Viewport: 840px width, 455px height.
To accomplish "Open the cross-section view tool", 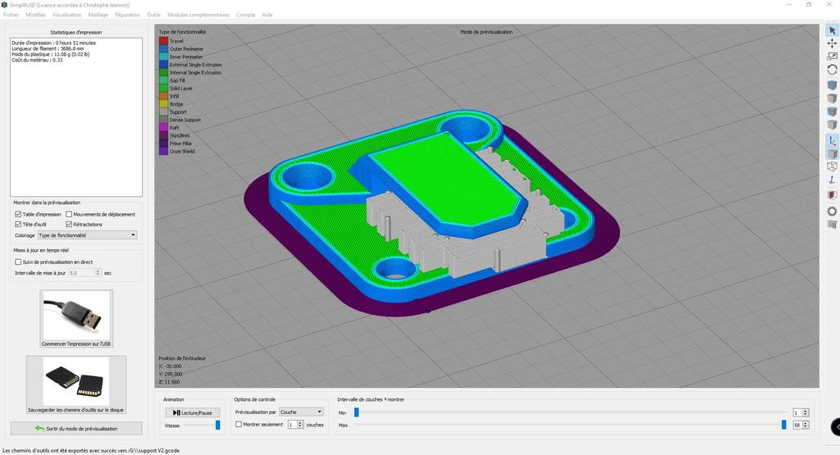I will pyautogui.click(x=832, y=195).
